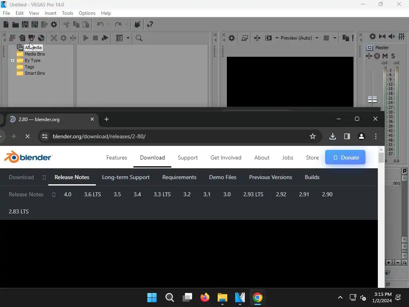The height and width of the screenshot is (307, 409).
Task: Open the Tools menu in VEGAS
Action: [x=68, y=13]
